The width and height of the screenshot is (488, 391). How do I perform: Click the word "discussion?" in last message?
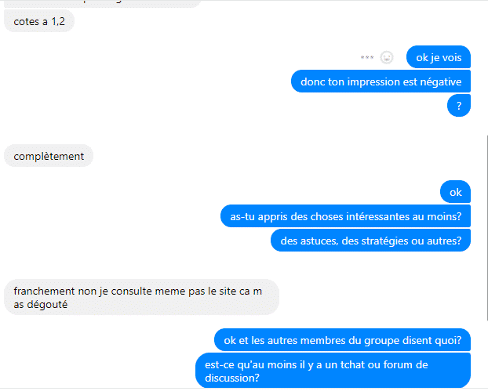tap(232, 378)
